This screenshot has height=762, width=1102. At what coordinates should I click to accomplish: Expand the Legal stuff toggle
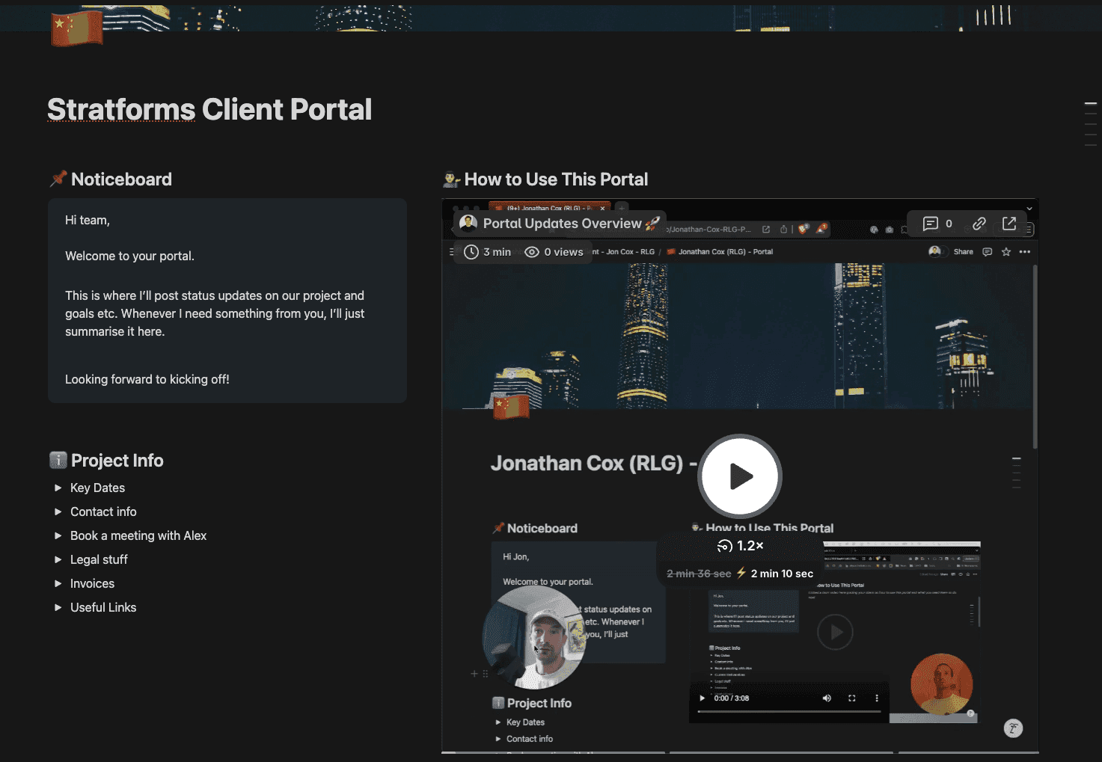(58, 559)
